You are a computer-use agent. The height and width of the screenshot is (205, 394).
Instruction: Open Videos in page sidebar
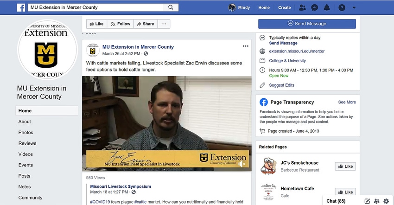(25, 154)
